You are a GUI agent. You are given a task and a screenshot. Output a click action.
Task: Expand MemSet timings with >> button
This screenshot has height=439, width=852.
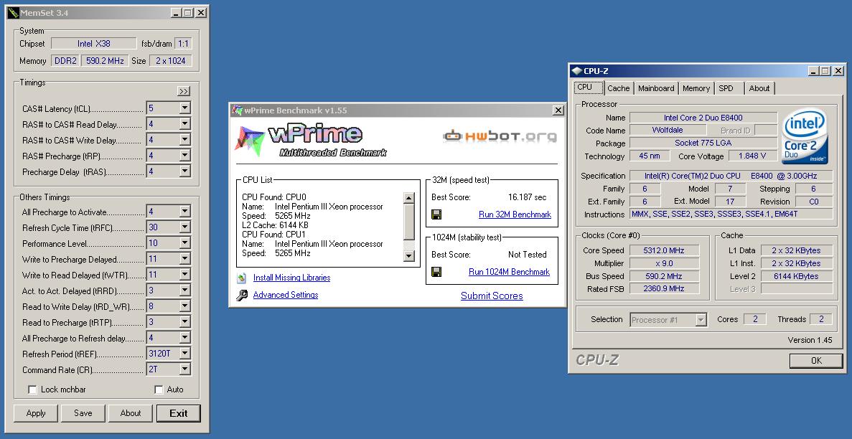click(x=184, y=91)
